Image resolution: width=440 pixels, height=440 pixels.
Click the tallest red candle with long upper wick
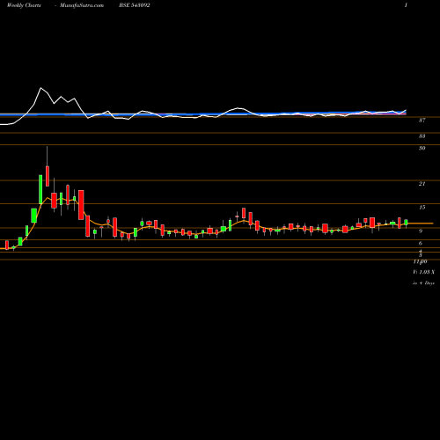[x=48, y=176]
